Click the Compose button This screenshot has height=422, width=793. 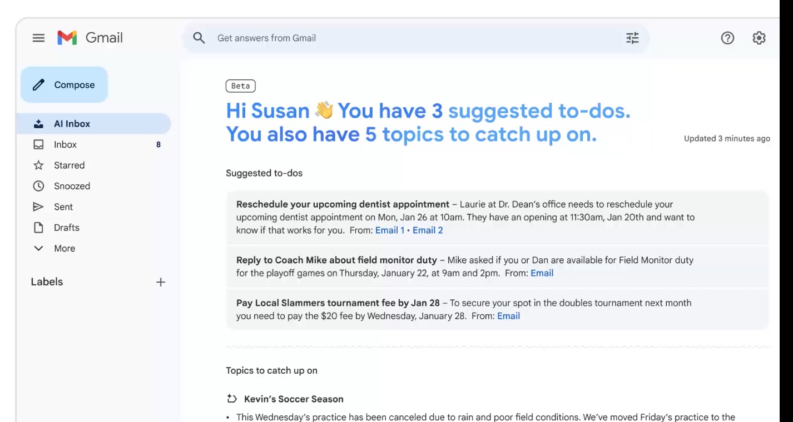(64, 85)
